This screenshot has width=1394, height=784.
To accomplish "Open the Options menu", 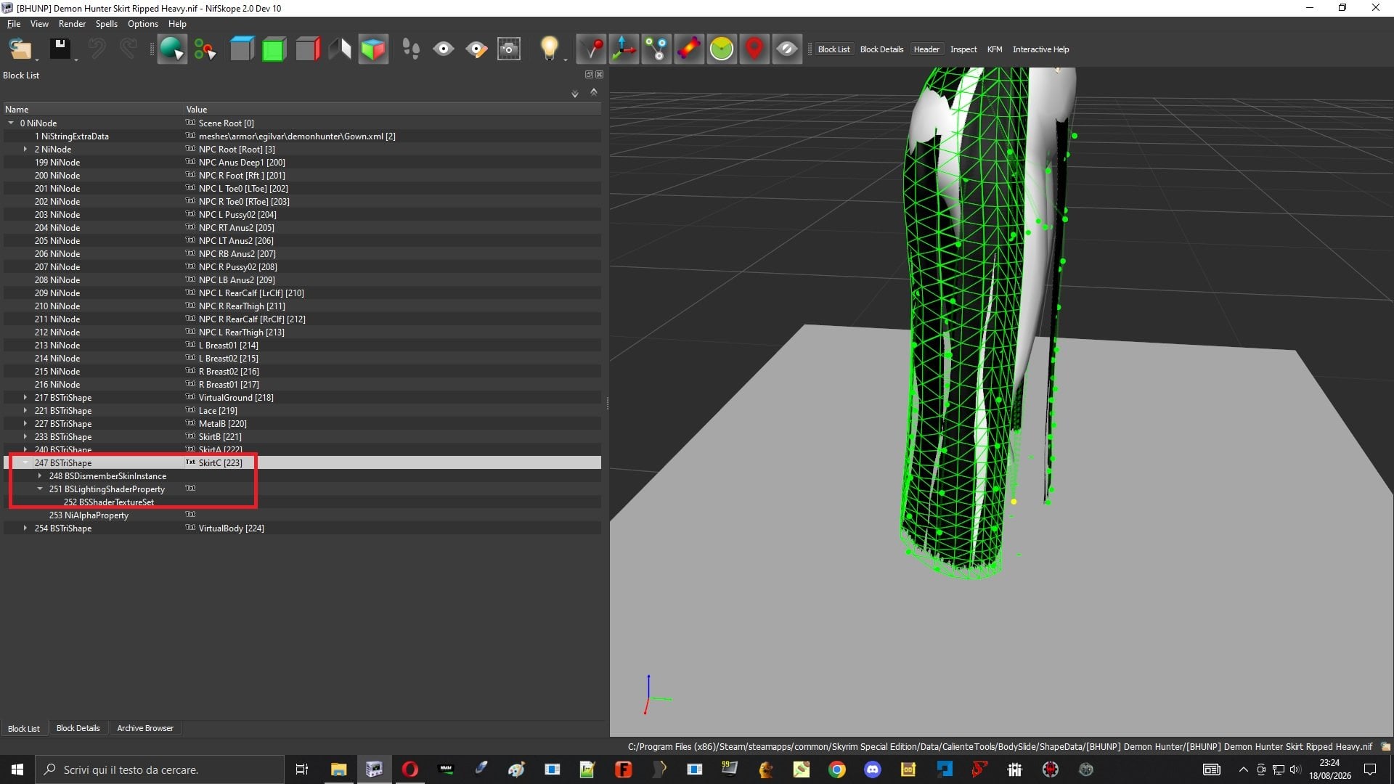I will tap(143, 24).
